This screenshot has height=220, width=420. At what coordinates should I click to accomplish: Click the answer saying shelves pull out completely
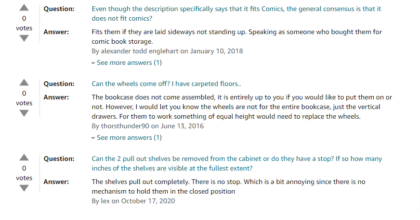point(228,187)
